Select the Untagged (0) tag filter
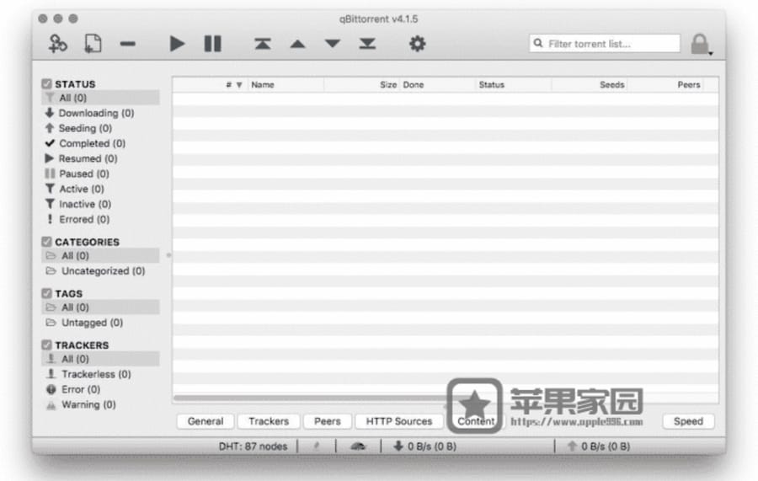Screen dimensions: 758x481 100,323
